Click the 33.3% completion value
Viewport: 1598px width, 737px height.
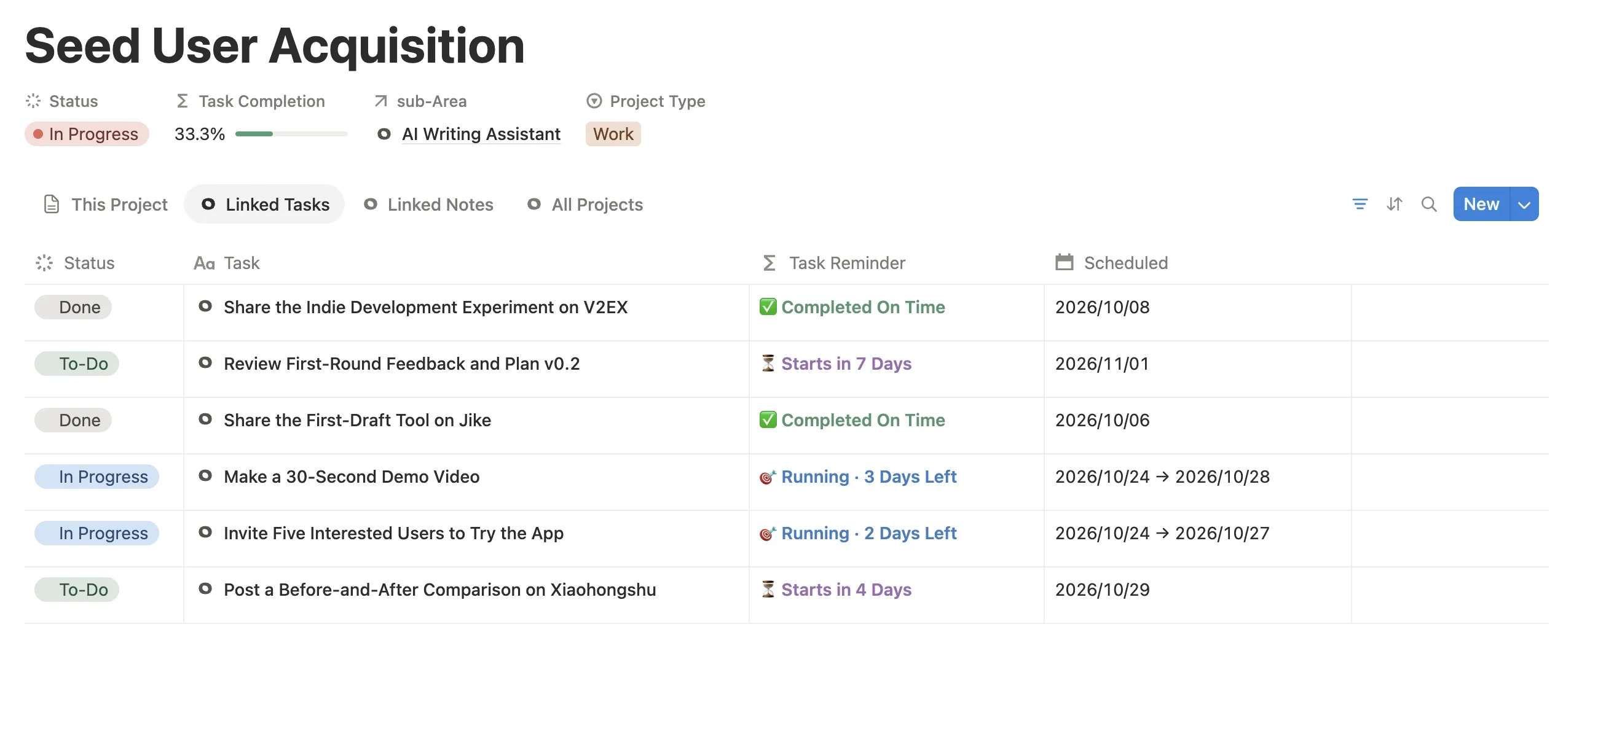[199, 134]
